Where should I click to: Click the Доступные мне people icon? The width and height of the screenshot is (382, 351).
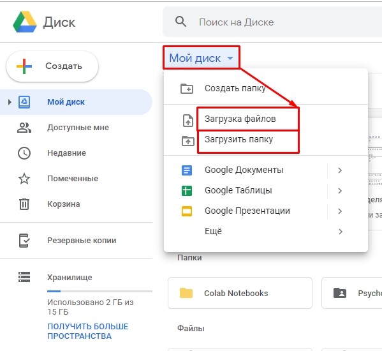tap(24, 128)
